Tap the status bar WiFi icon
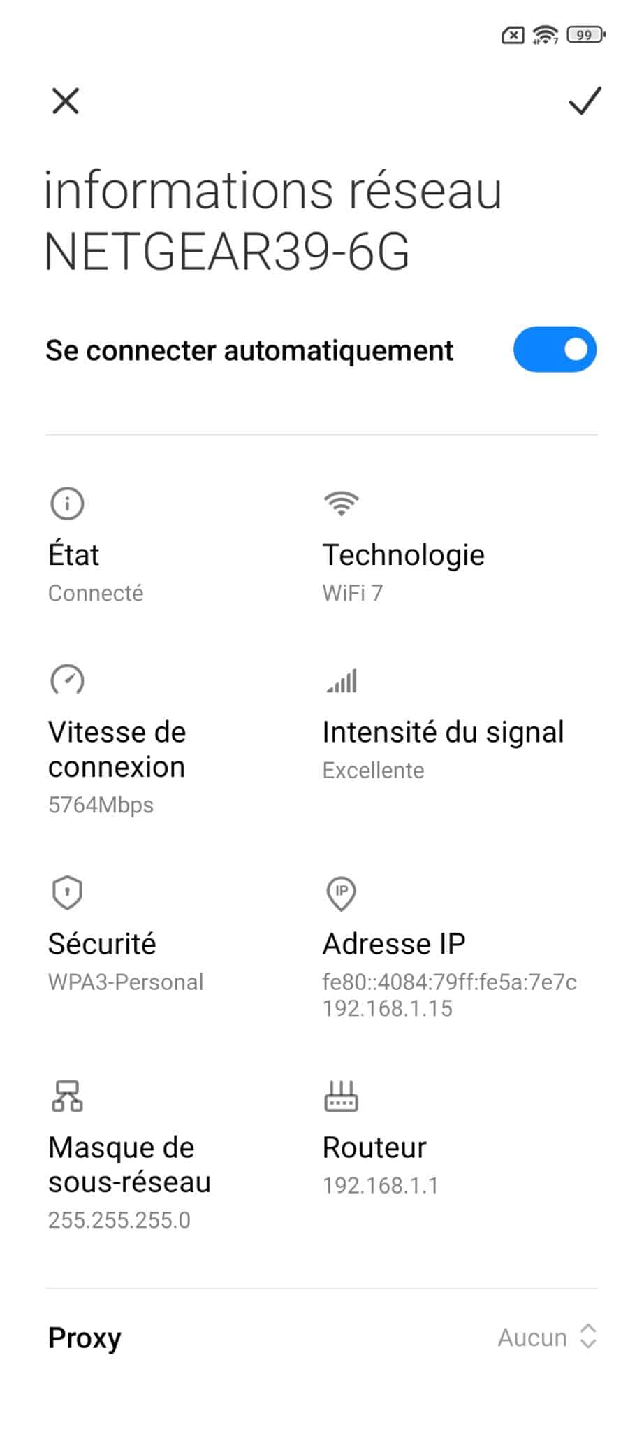This screenshot has width=644, height=1432. 545,34
